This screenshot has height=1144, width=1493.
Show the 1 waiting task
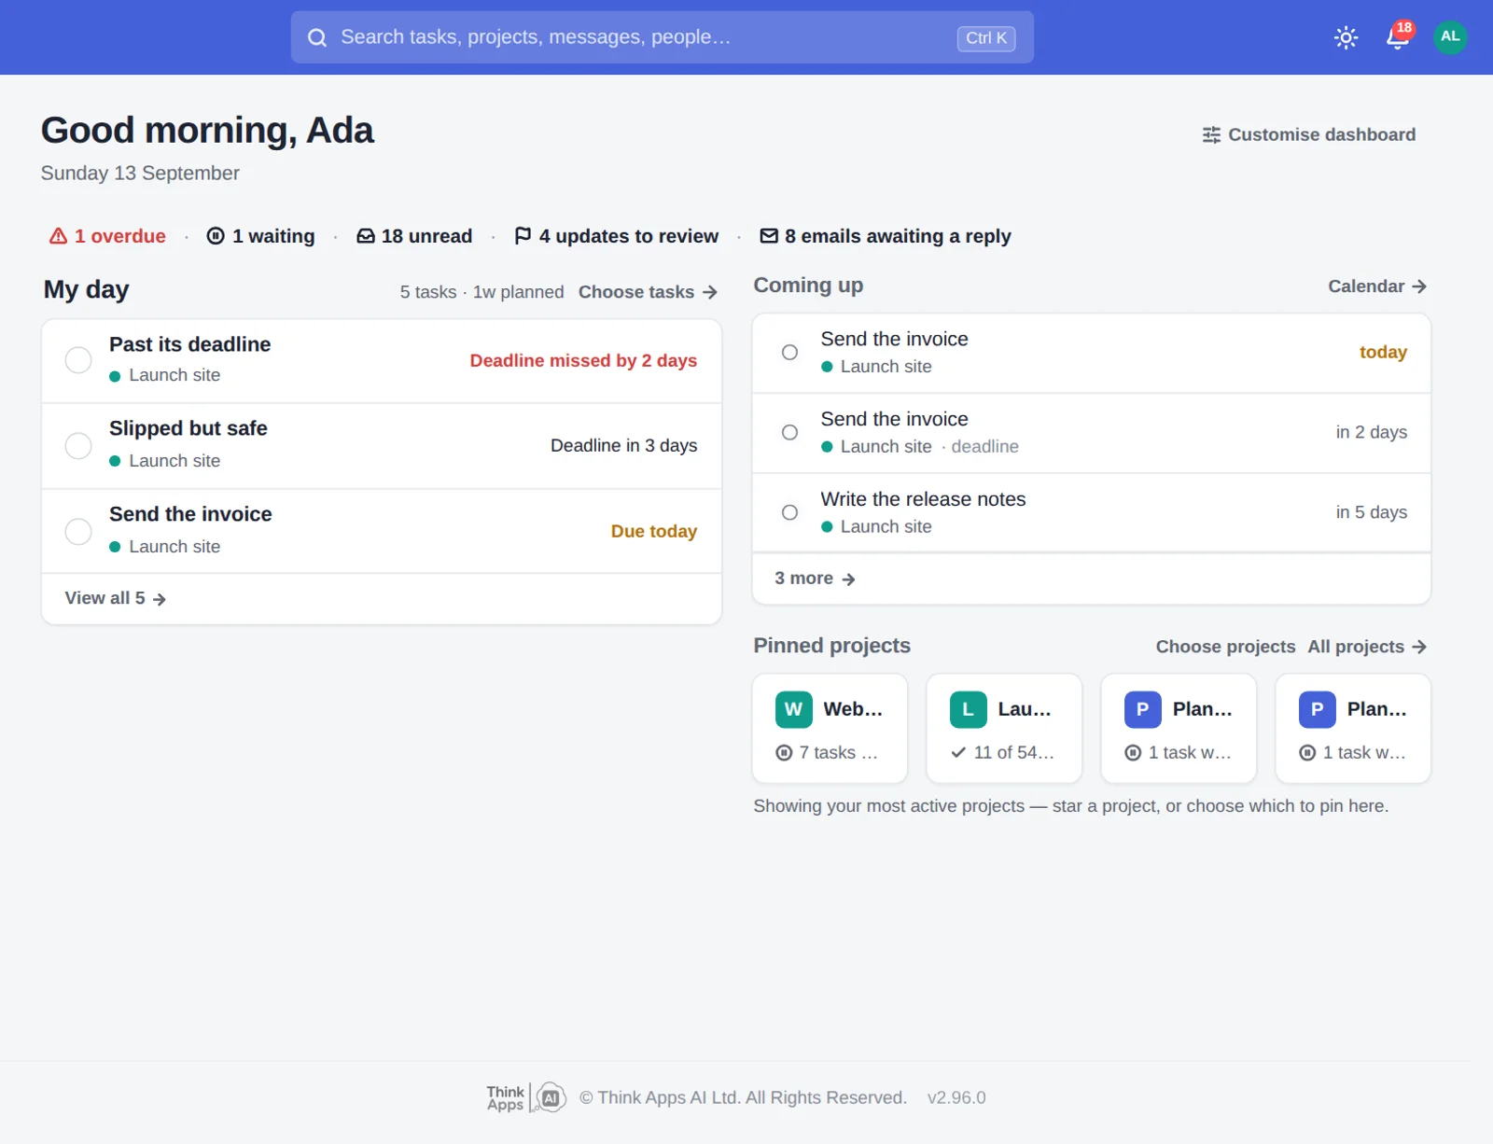pos(260,236)
